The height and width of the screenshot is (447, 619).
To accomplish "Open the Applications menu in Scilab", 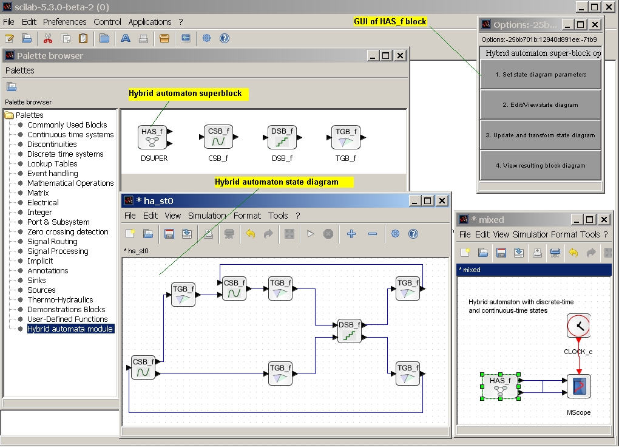I will pos(150,22).
